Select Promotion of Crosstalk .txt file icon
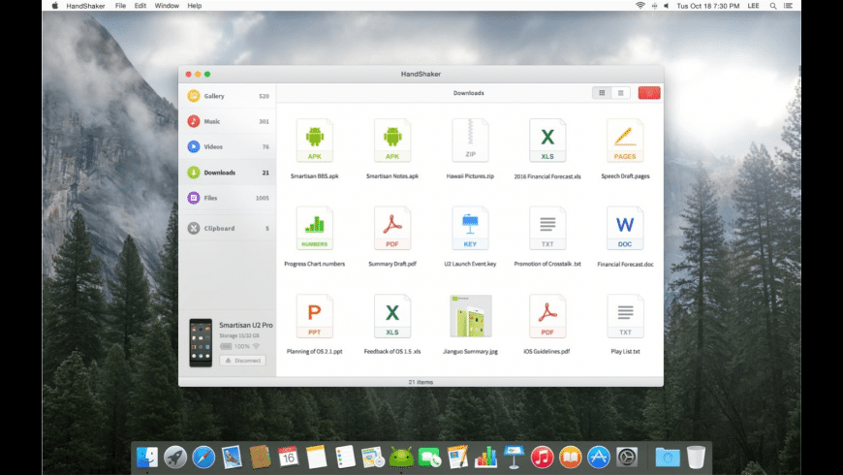Image resolution: width=843 pixels, height=475 pixels. [547, 228]
